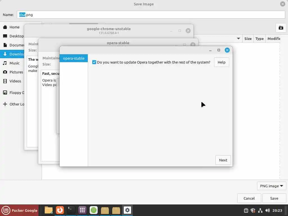
Task: Close the opera-stable configuration dialog
Action: tap(227, 50)
